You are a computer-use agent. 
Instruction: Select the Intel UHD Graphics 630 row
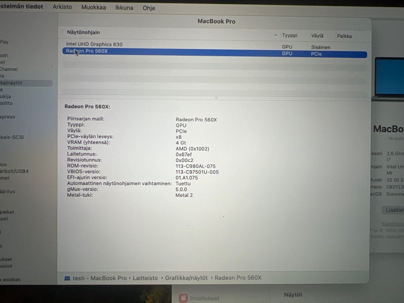point(215,45)
